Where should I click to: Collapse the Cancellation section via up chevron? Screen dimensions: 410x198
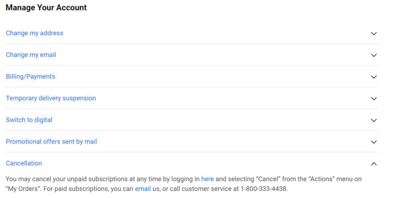click(x=374, y=164)
